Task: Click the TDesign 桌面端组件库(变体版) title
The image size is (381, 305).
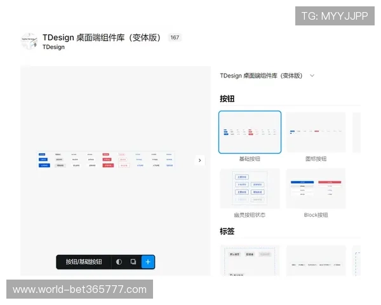Action: tap(102, 37)
